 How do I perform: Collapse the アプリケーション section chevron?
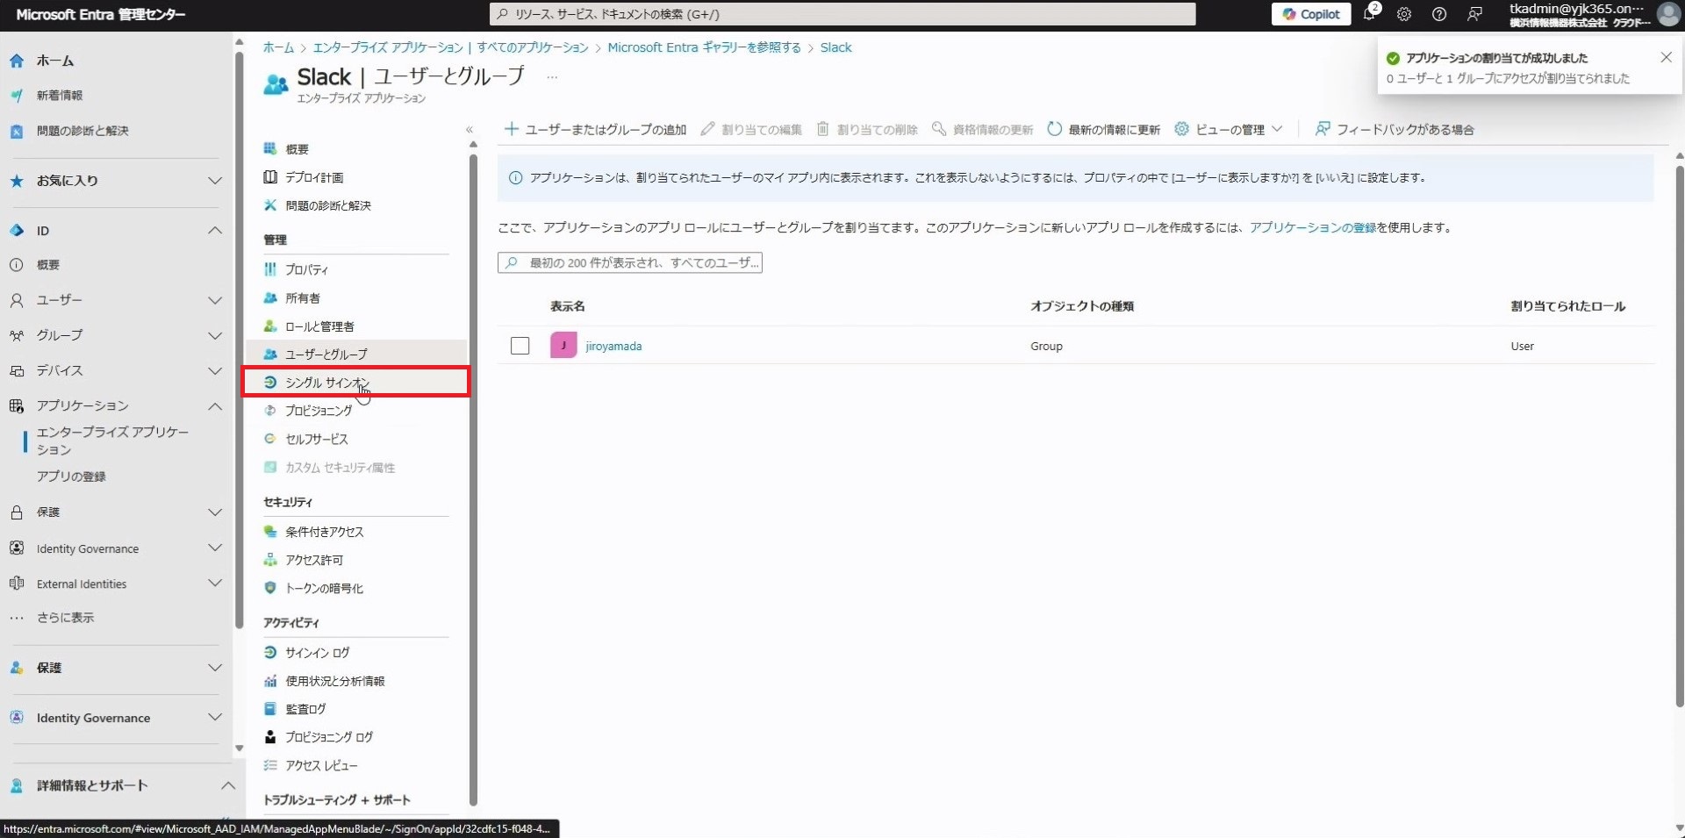(x=214, y=405)
